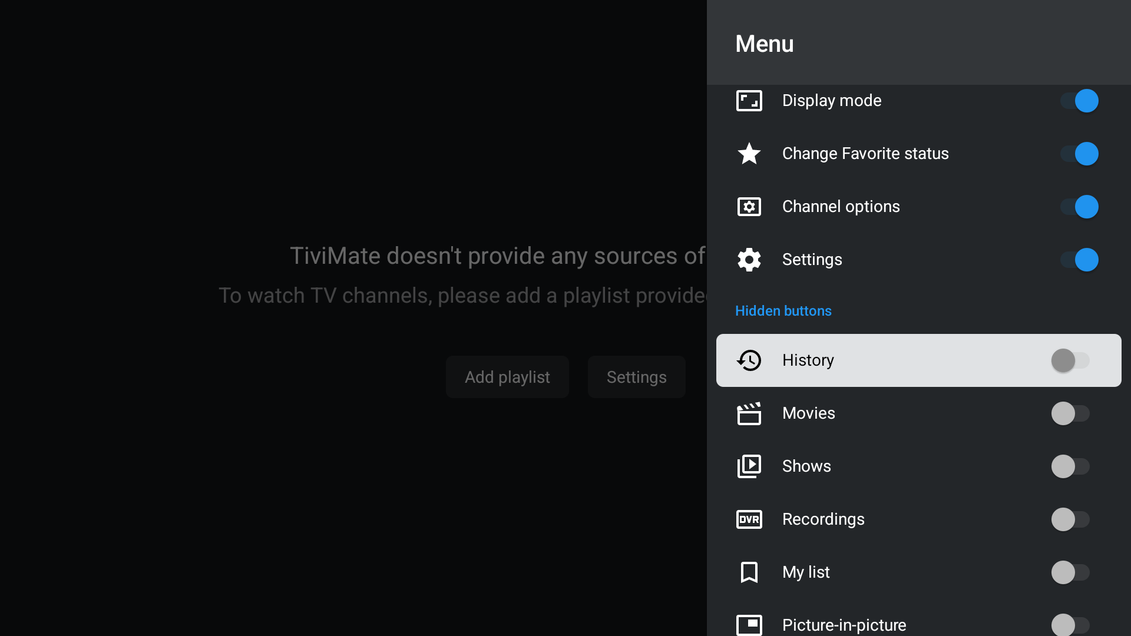Click the Display mode screen icon
This screenshot has width=1131, height=636.
[749, 101]
